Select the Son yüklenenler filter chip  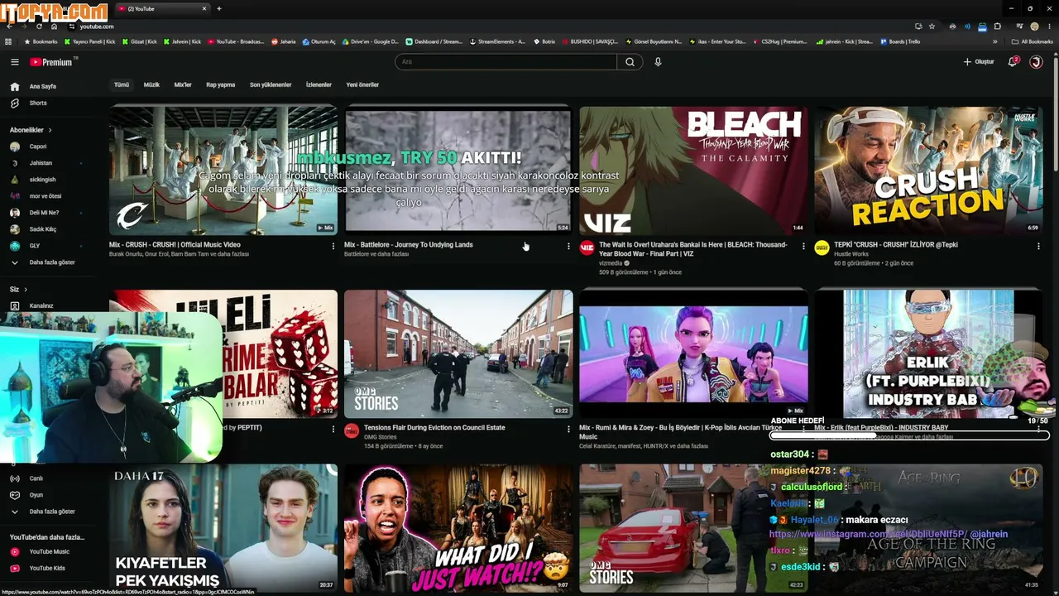271,85
